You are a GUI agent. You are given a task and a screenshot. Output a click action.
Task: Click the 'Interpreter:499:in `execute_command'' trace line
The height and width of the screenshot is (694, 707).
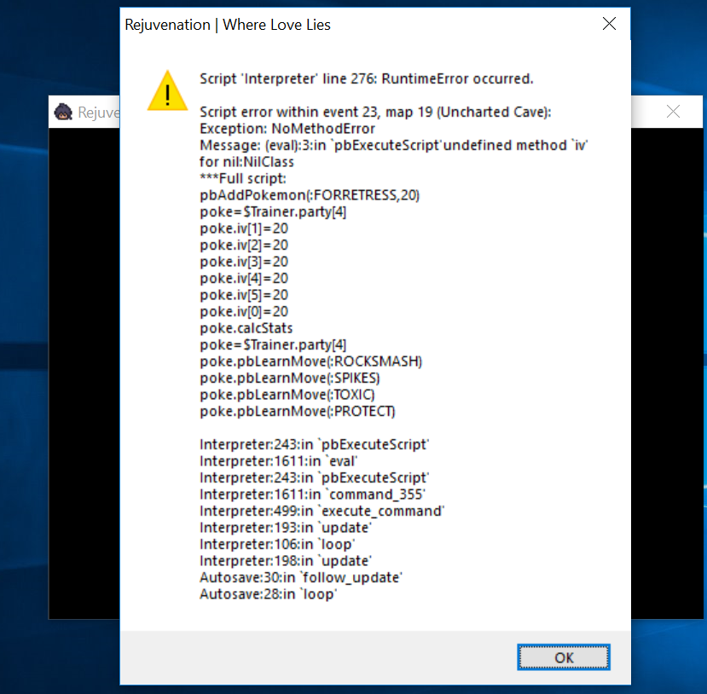tap(322, 511)
